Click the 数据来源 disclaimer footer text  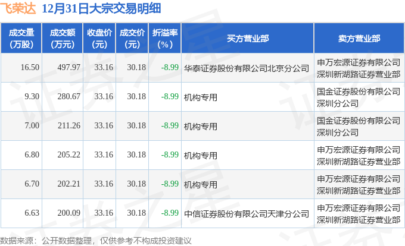tap(96, 241)
